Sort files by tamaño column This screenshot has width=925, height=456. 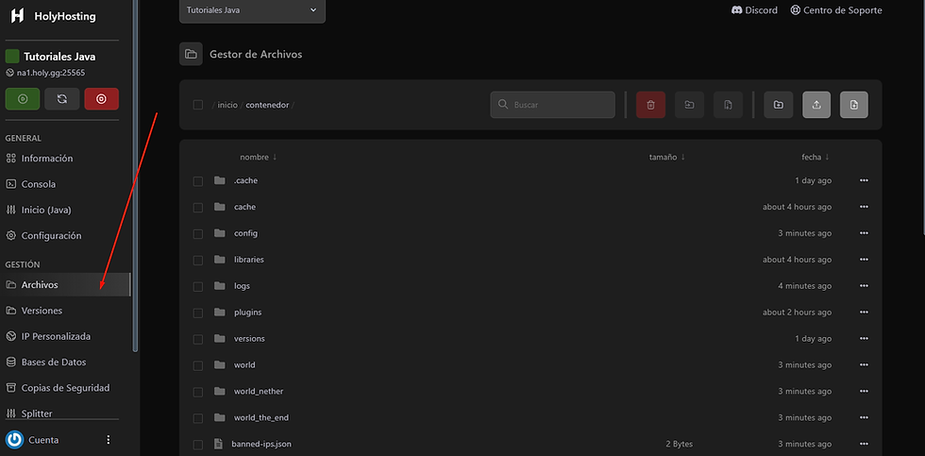coord(667,158)
